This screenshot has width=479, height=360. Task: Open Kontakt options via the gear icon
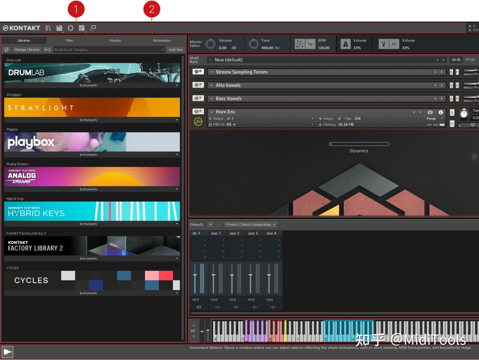(71, 28)
